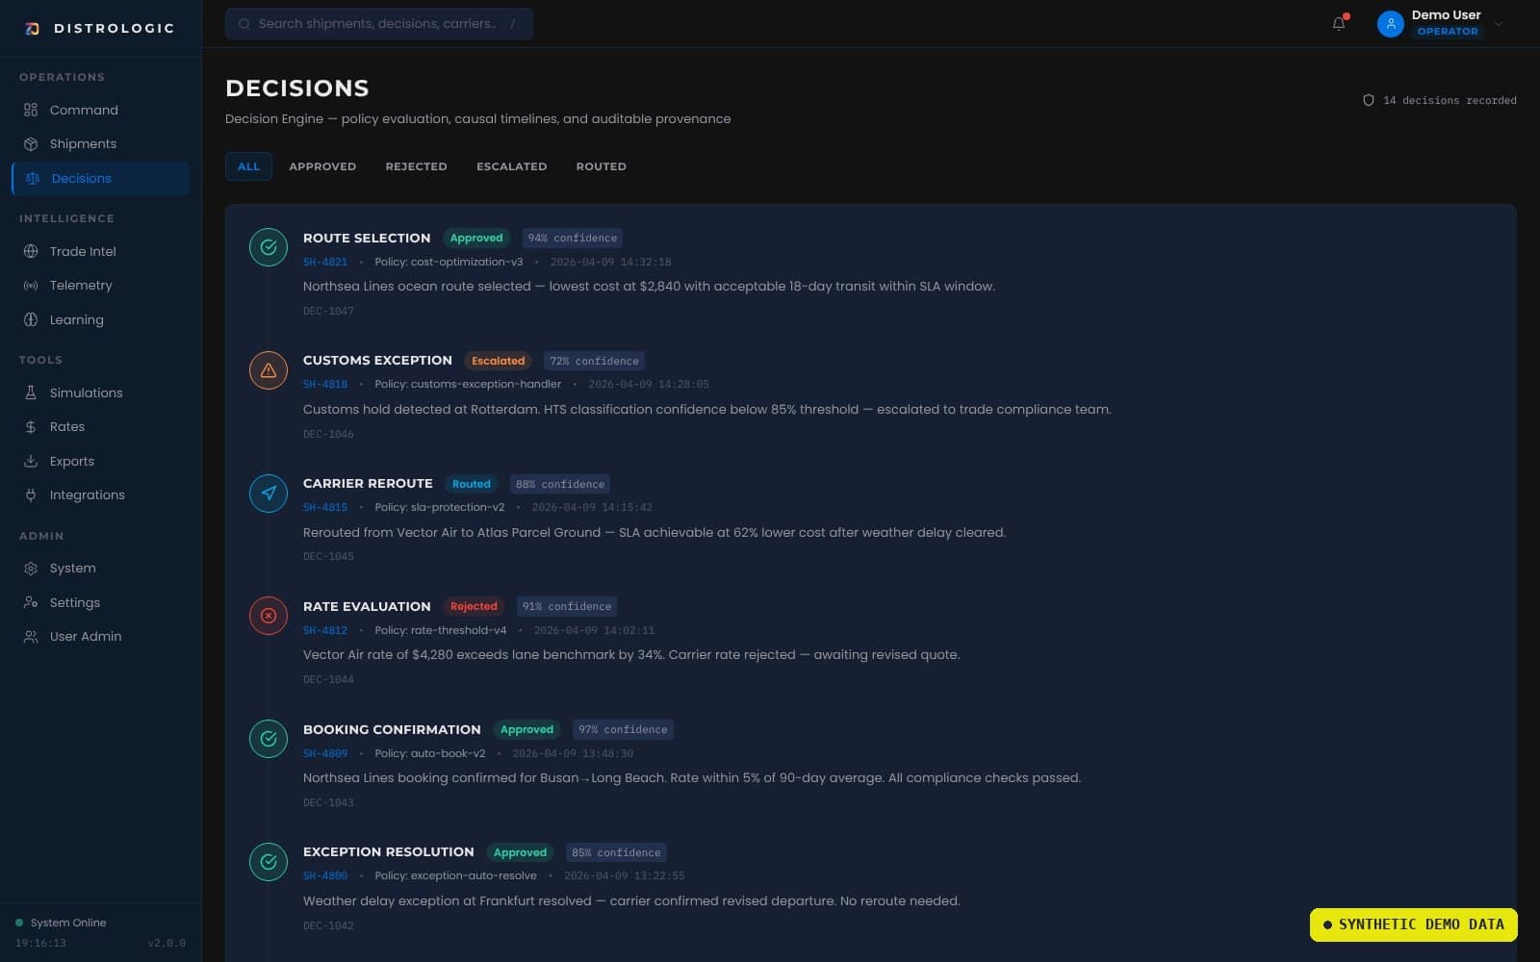Click Route Selection approved check icon

pyautogui.click(x=269, y=247)
